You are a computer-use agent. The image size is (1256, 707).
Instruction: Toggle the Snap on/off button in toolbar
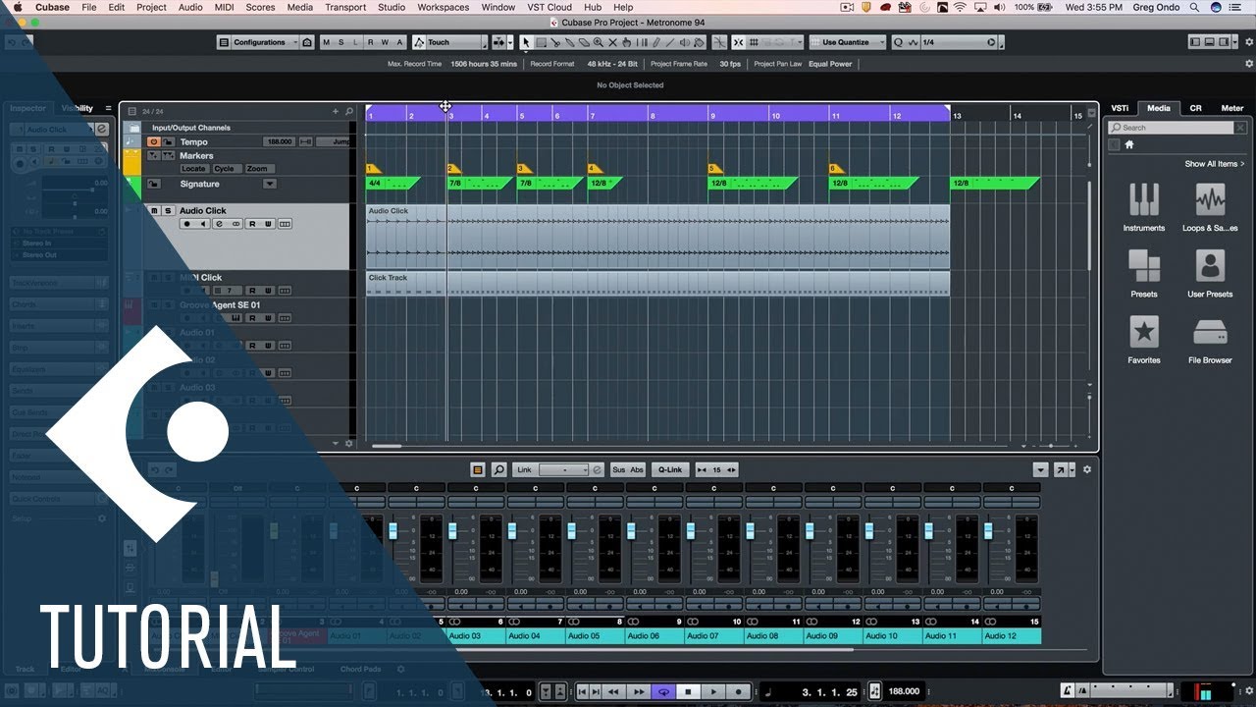point(738,42)
